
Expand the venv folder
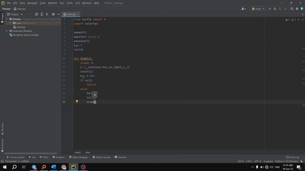(10, 23)
